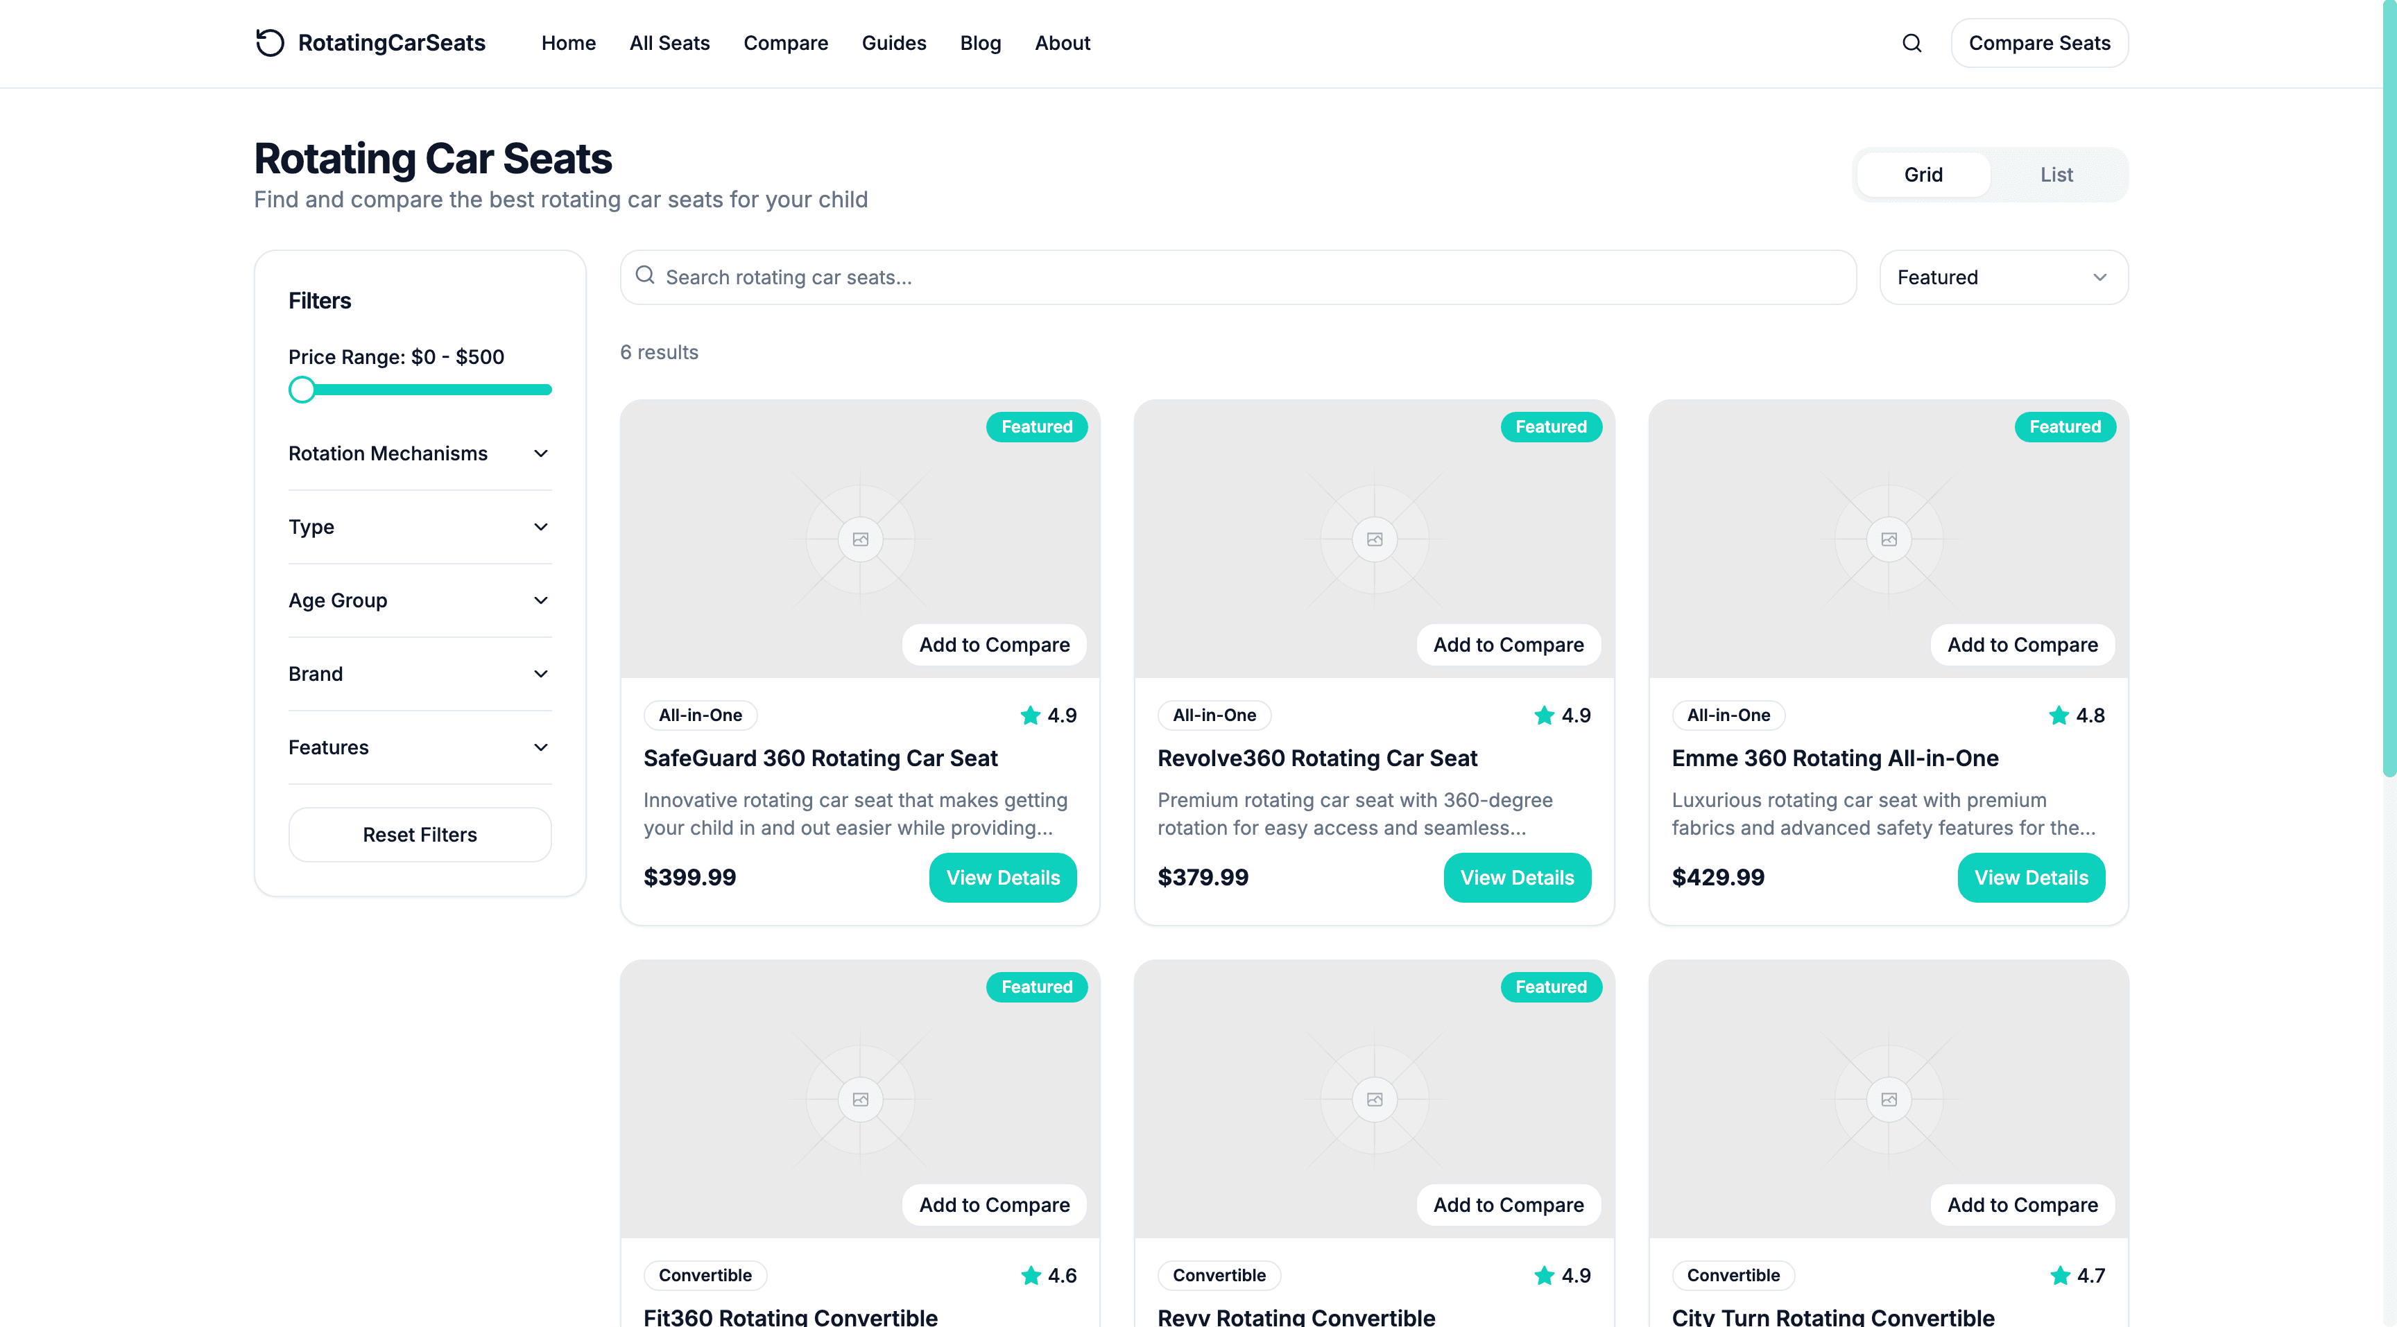This screenshot has height=1327, width=2397.
Task: Open Compare navigation link
Action: [x=785, y=43]
